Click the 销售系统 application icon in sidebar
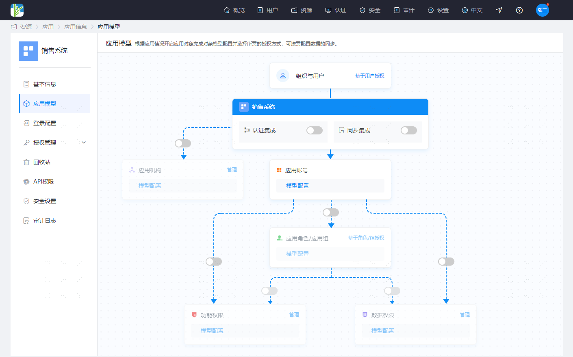 (28, 51)
